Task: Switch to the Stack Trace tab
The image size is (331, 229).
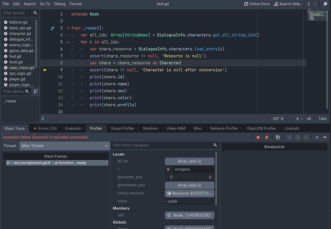Action: 14,129
